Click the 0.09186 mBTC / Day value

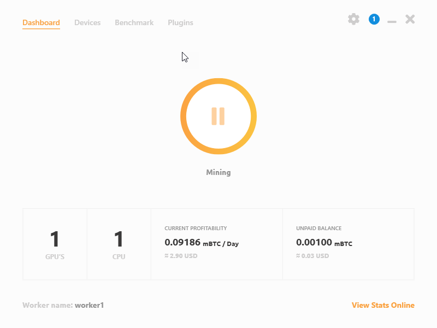point(202,243)
